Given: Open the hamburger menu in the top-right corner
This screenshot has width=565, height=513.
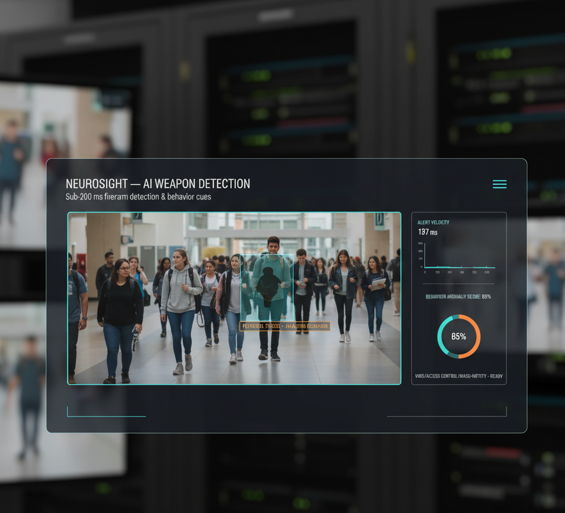Looking at the screenshot, I should click(500, 184).
